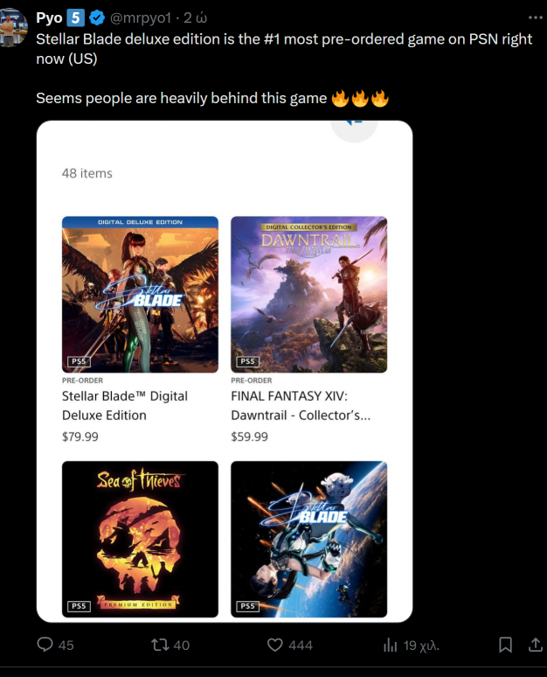Like the tweet with the heart icon
This screenshot has height=677, width=547.
[x=274, y=645]
